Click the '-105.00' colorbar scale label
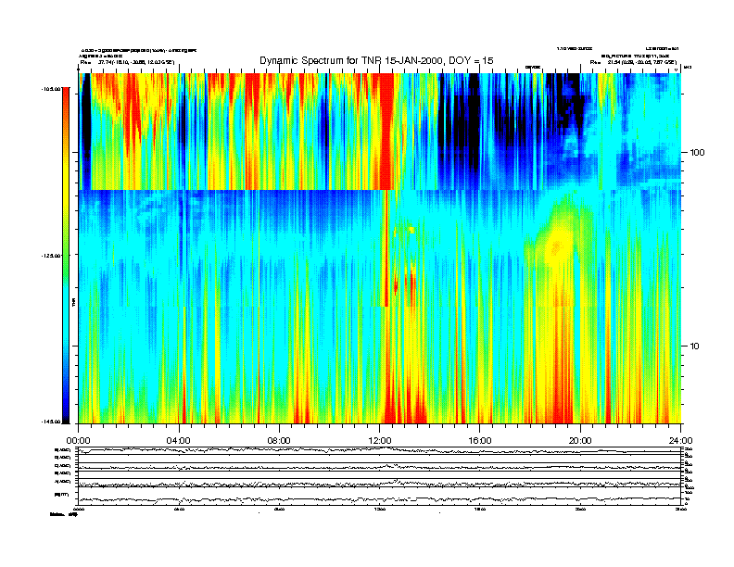This screenshot has width=734, height=567. pyautogui.click(x=51, y=88)
